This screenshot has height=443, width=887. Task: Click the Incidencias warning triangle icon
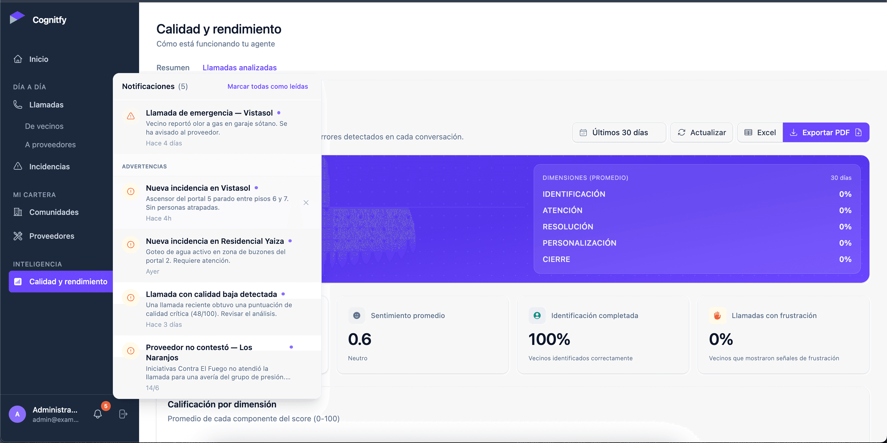(x=18, y=166)
